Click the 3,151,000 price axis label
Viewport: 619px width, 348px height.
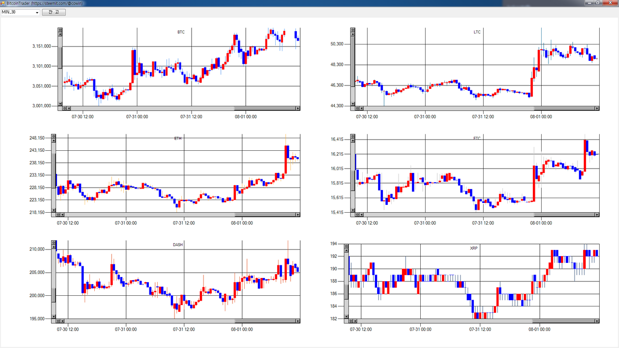42,46
